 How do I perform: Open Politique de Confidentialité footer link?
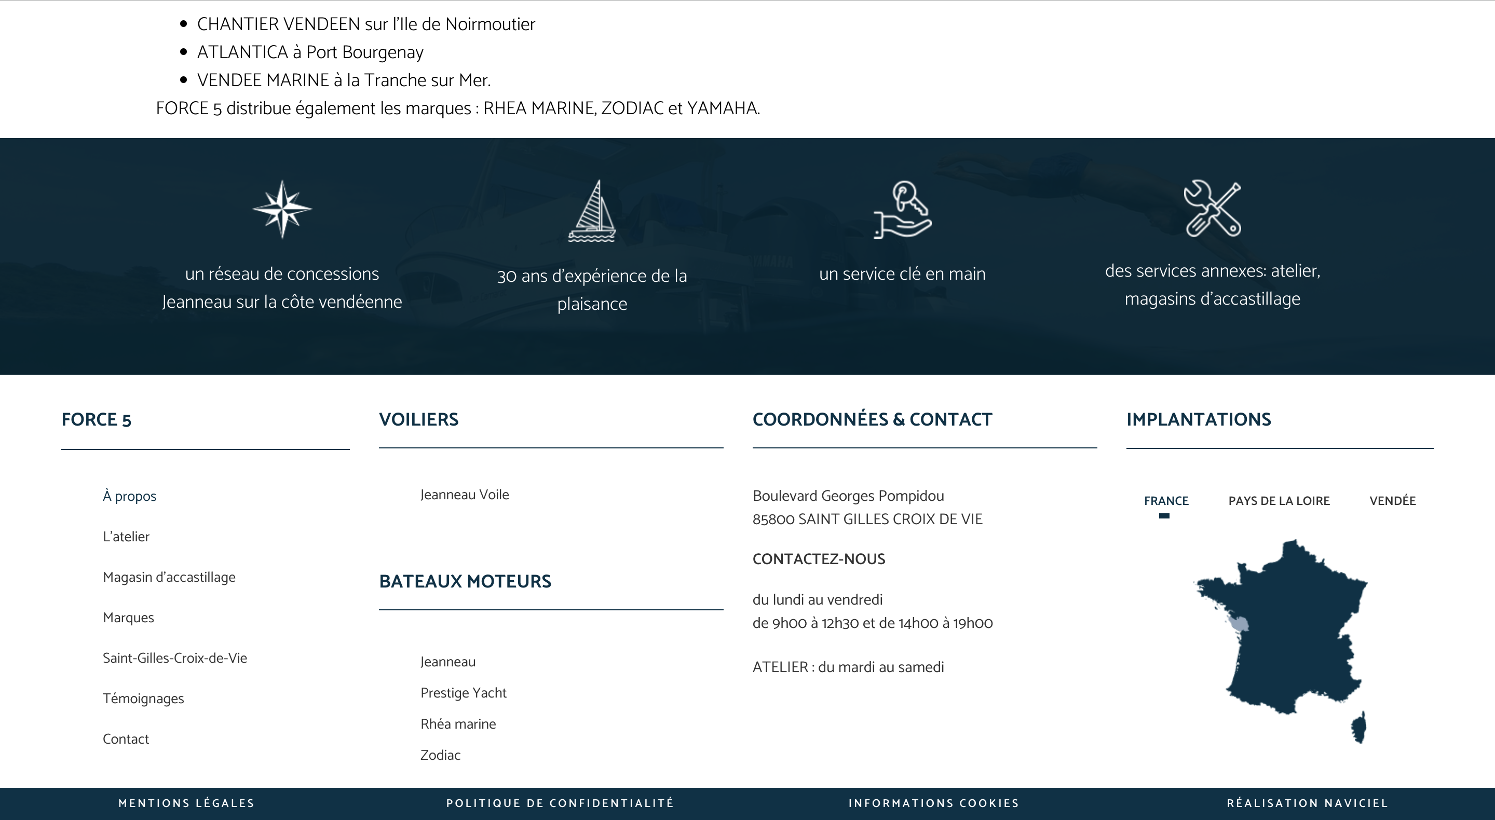(560, 803)
